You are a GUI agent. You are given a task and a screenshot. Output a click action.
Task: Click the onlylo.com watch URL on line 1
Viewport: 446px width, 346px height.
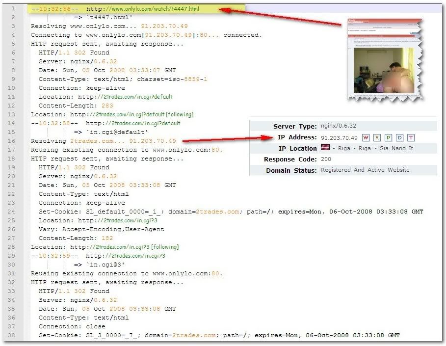click(x=142, y=9)
